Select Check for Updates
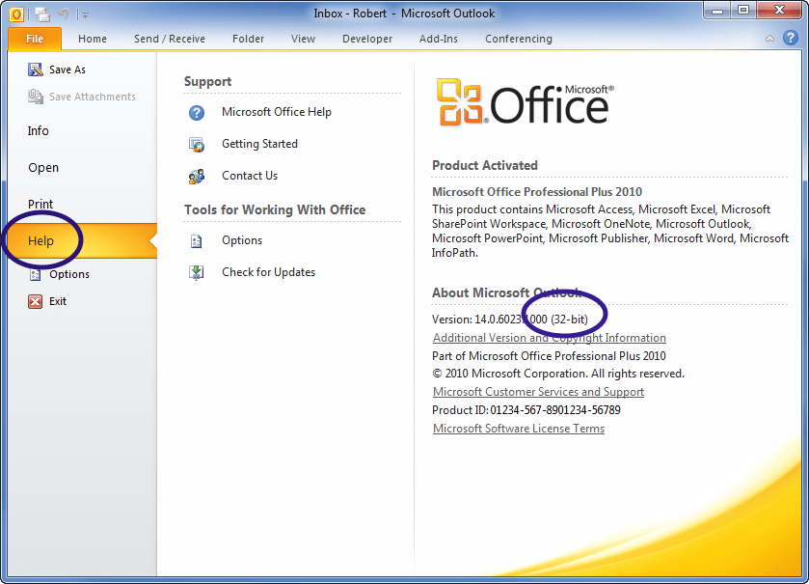Viewport: 809px width, 584px height. (x=268, y=272)
